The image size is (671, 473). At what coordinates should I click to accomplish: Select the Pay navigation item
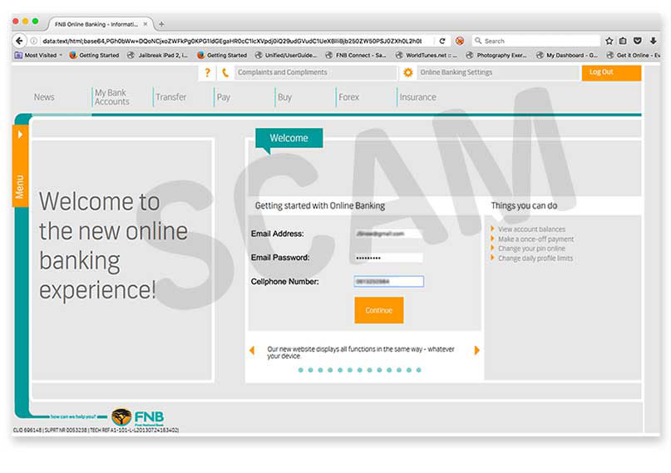coord(224,97)
